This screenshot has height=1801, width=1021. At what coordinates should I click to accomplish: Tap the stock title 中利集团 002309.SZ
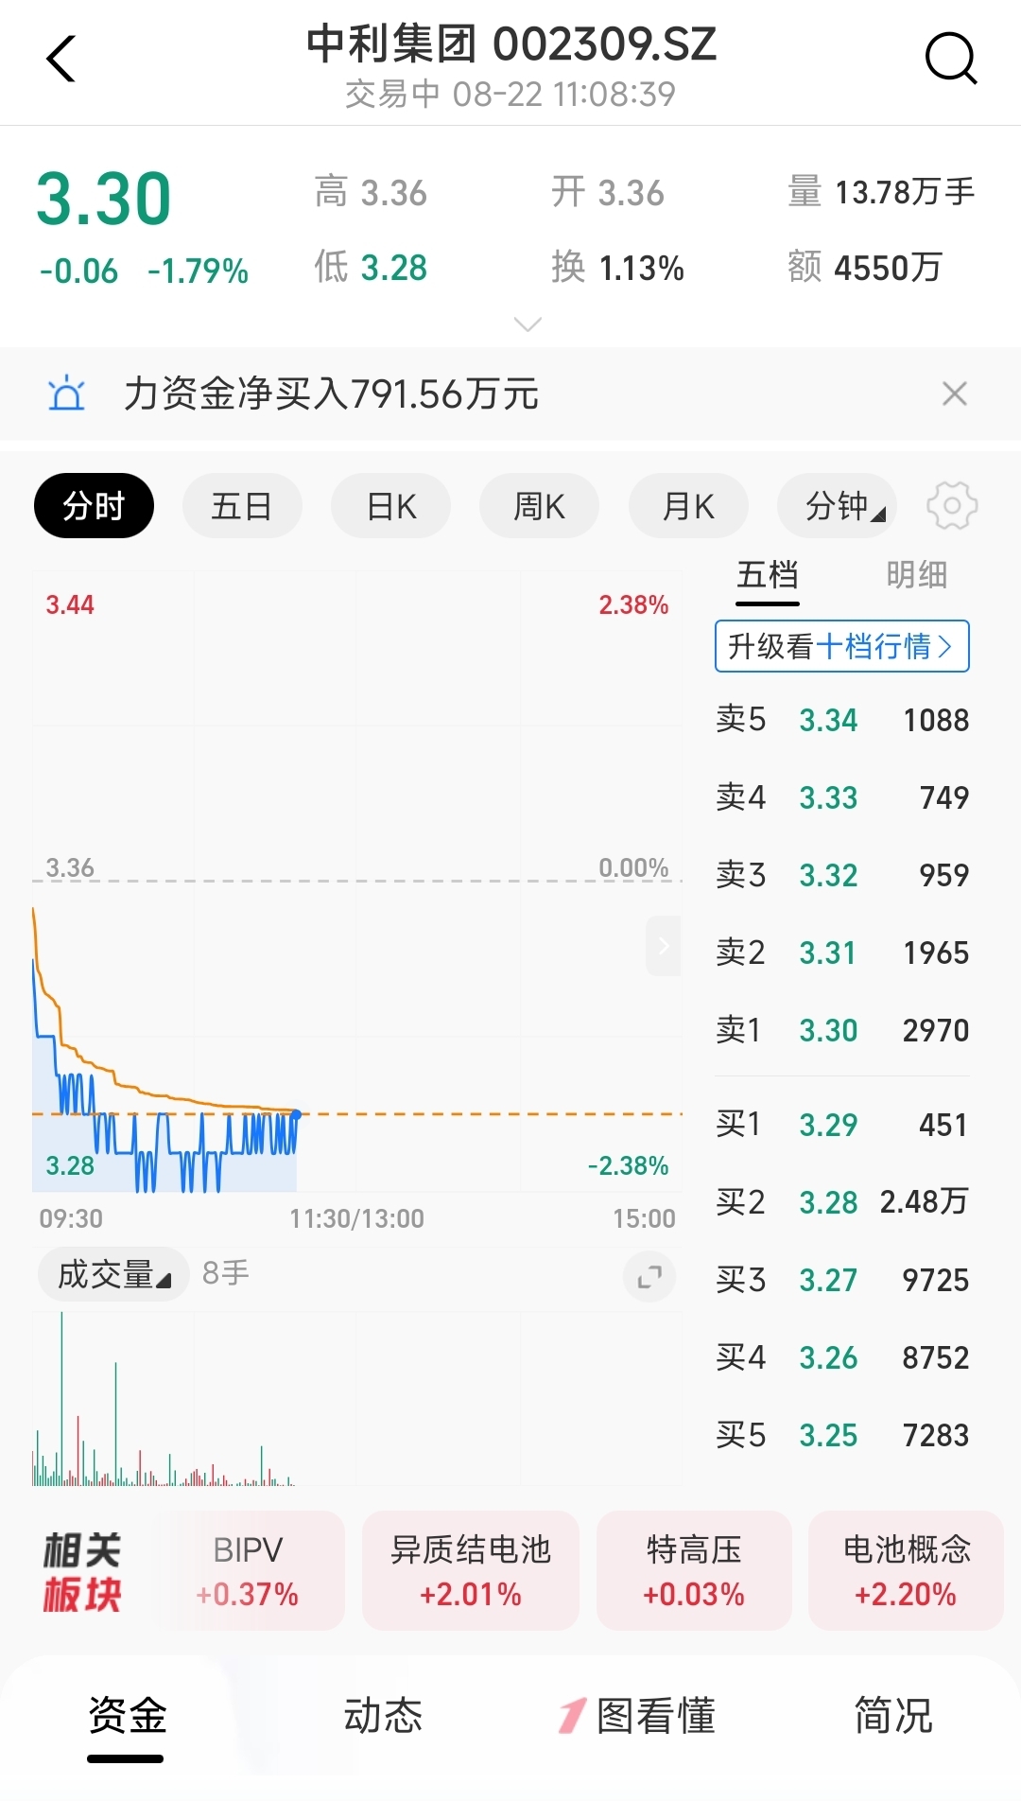pos(510,44)
